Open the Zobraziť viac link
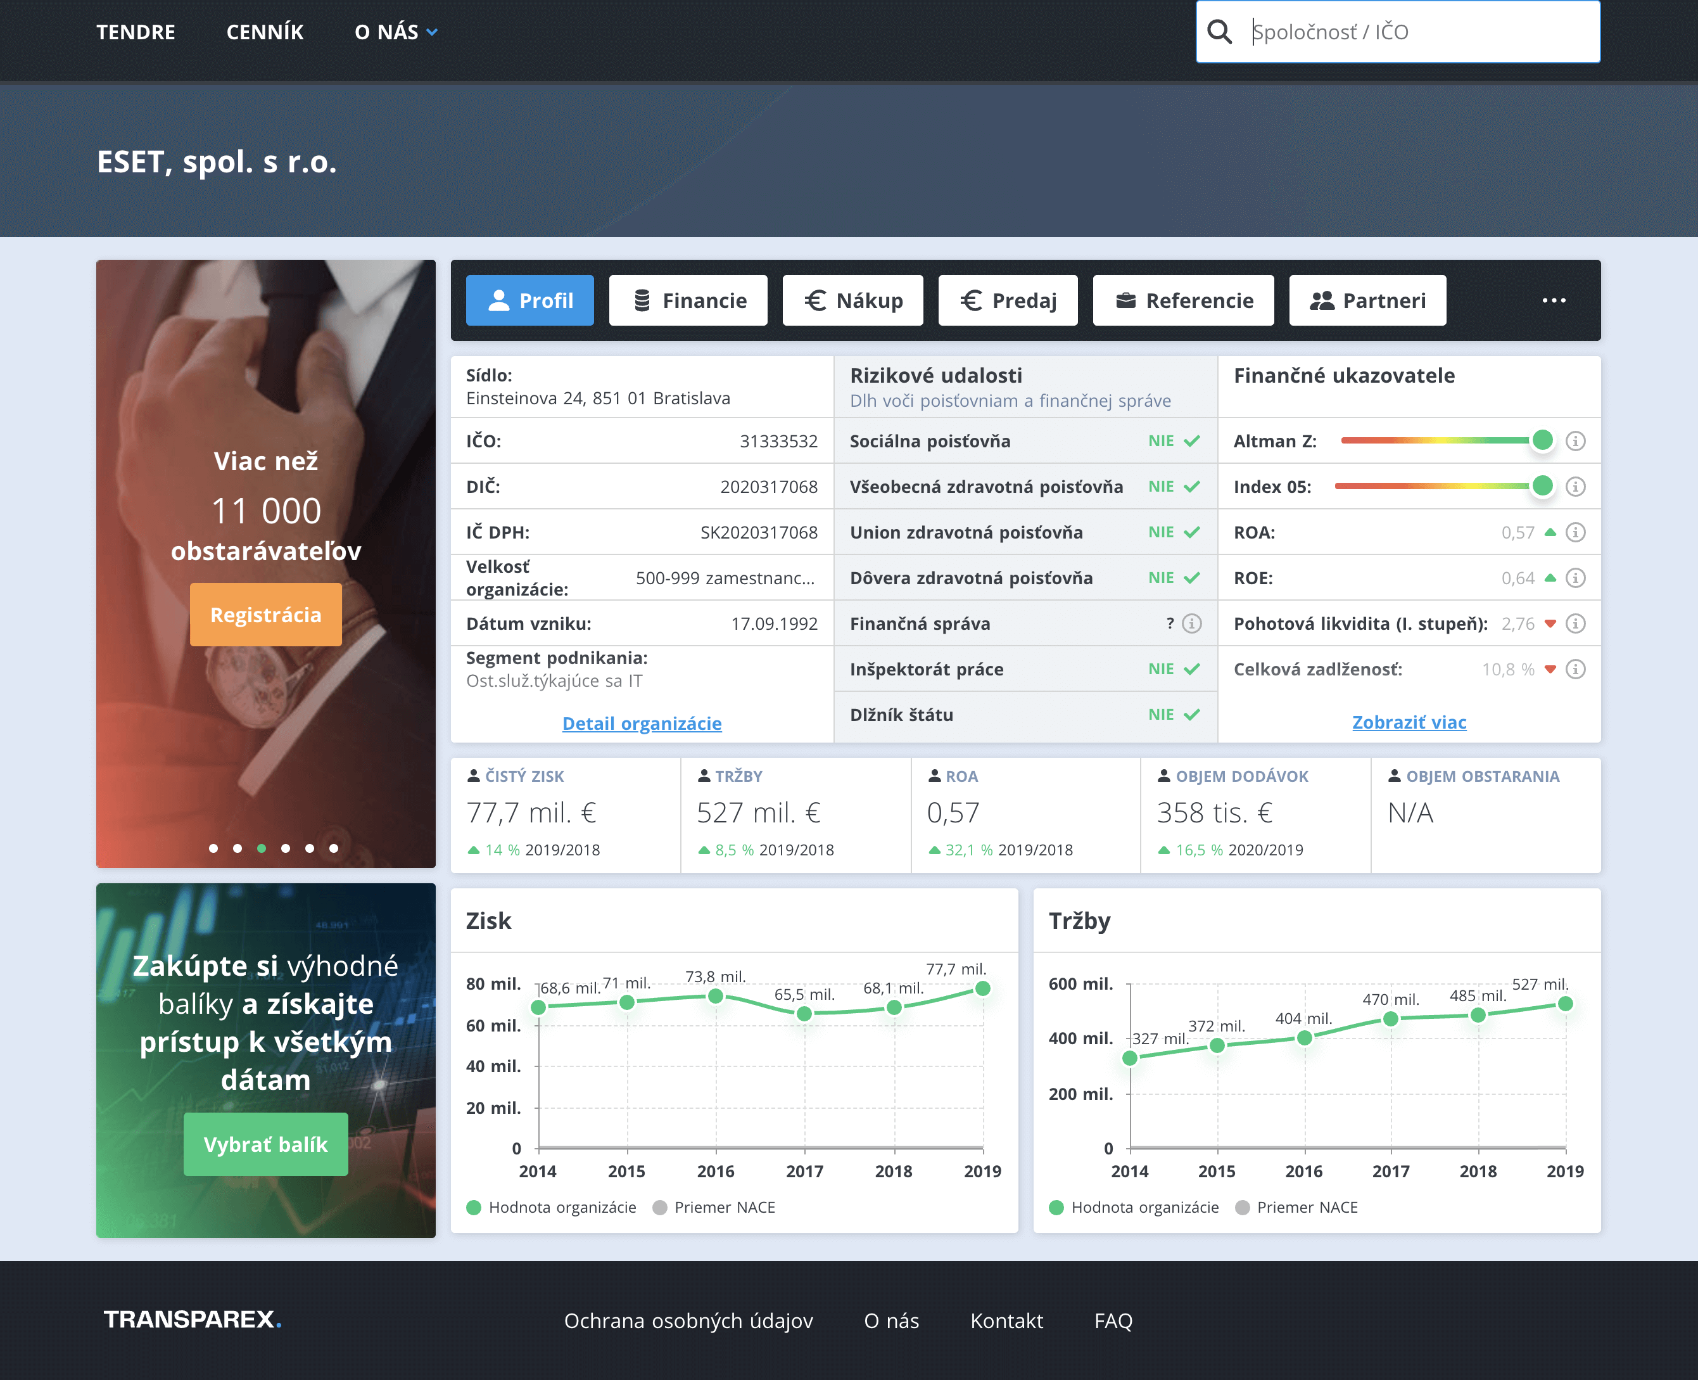 [1409, 722]
